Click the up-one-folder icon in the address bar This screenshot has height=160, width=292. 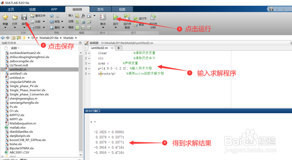[13, 38]
